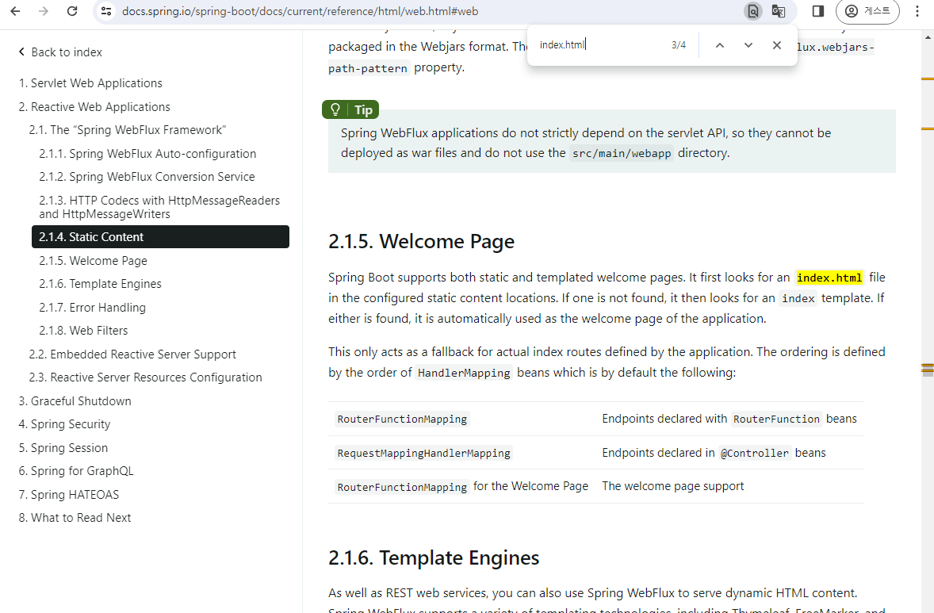934x613 pixels.
Task: Click the HandlerMapping code text
Action: (464, 373)
